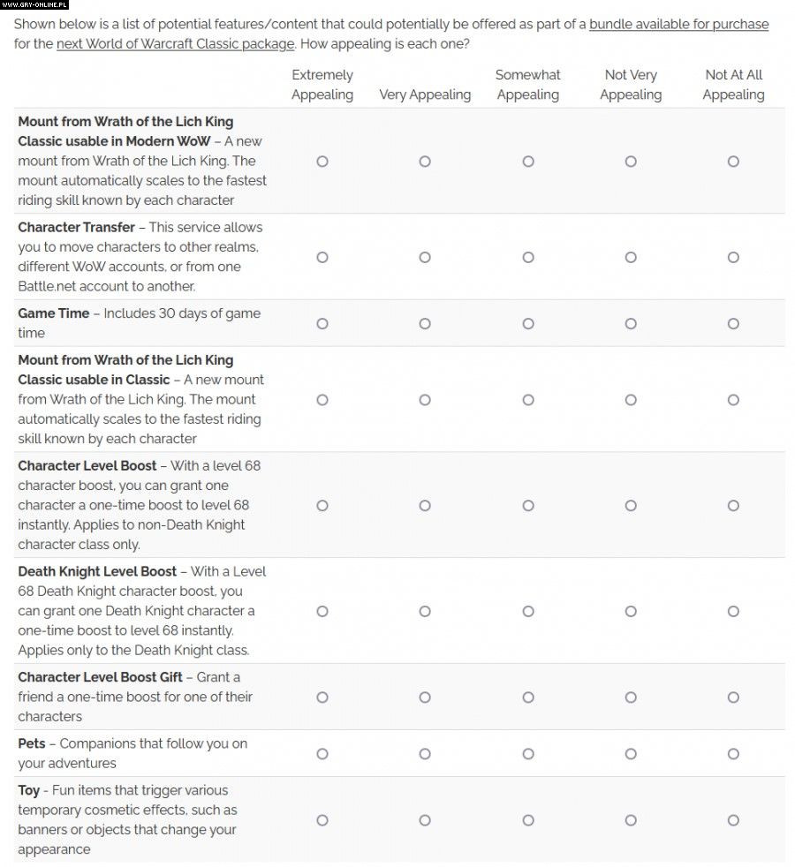Screen dimensions: 795x867
Task: Choose Somewhat Appealing for Toy row
Action: pyautogui.click(x=528, y=820)
